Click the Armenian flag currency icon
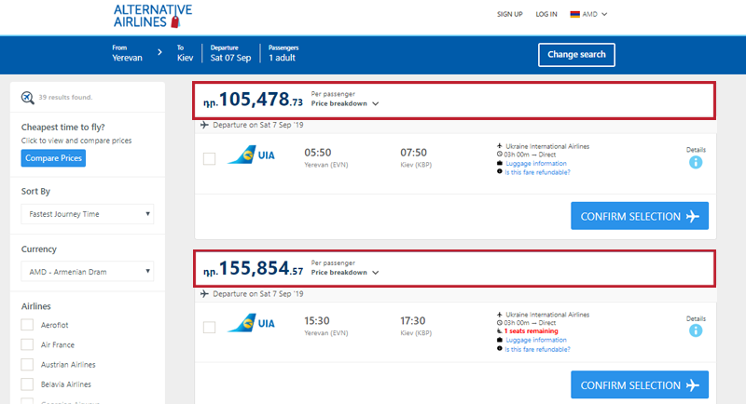This screenshot has width=746, height=404. point(574,14)
